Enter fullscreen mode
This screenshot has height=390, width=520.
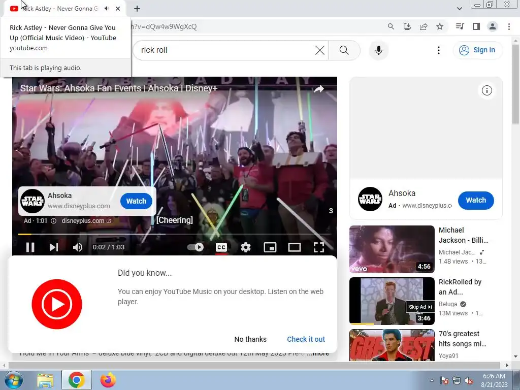[x=319, y=247]
